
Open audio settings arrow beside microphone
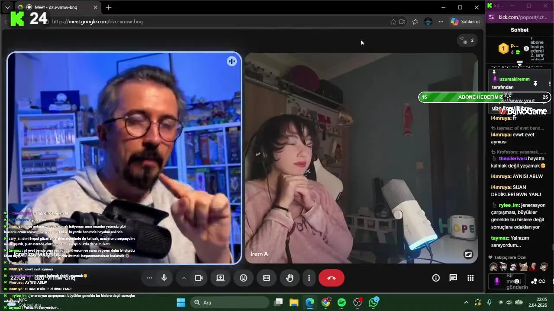click(184, 278)
